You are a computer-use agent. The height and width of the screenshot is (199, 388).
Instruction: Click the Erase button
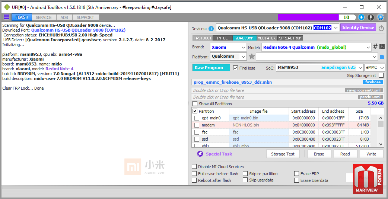pyautogui.click(x=319, y=154)
